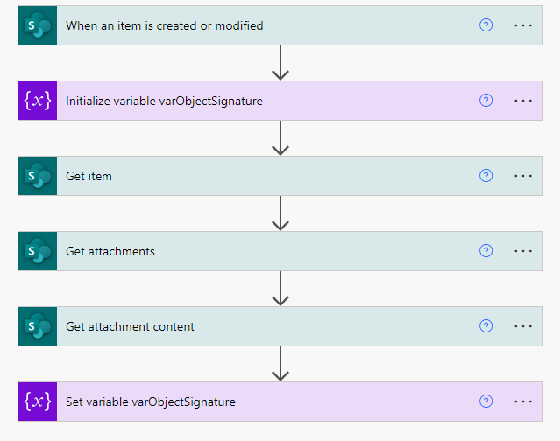Show help for Get item action
Screen dimensions: 560x441
(x=486, y=176)
